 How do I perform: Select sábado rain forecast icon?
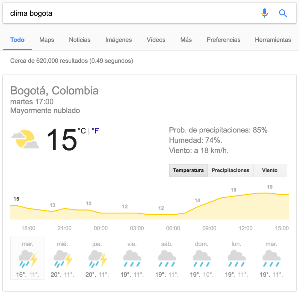coord(167,258)
